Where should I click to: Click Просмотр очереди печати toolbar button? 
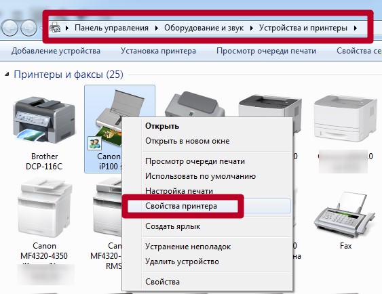266,51
